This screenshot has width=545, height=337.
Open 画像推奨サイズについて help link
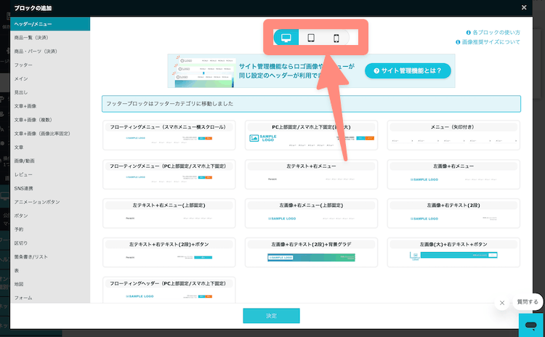(488, 42)
